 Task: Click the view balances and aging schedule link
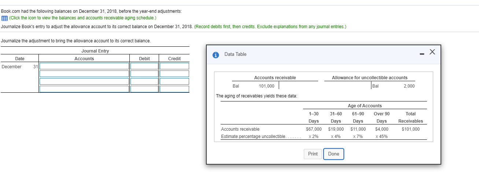(82, 18)
